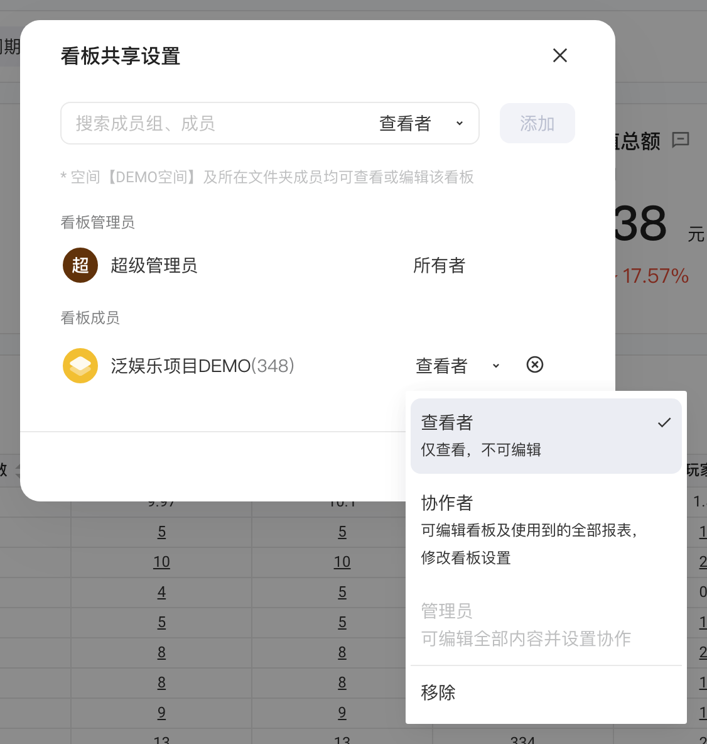
Task: Select the 协作者 role option
Action: coord(546,530)
